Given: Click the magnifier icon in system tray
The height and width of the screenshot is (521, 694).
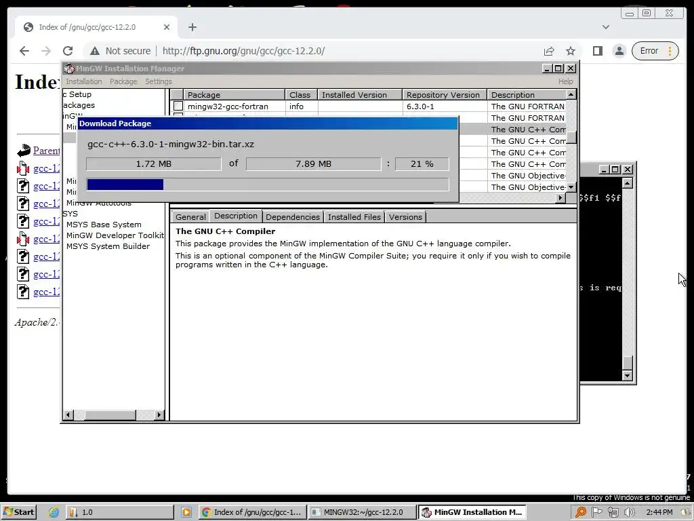Looking at the screenshot, I should coord(580,512).
